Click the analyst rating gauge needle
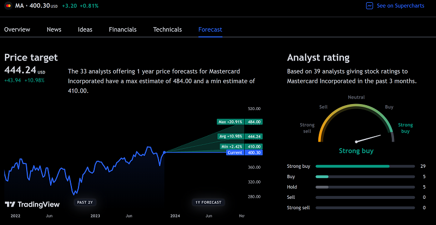Viewport: 436px width, 225px height. click(x=367, y=139)
